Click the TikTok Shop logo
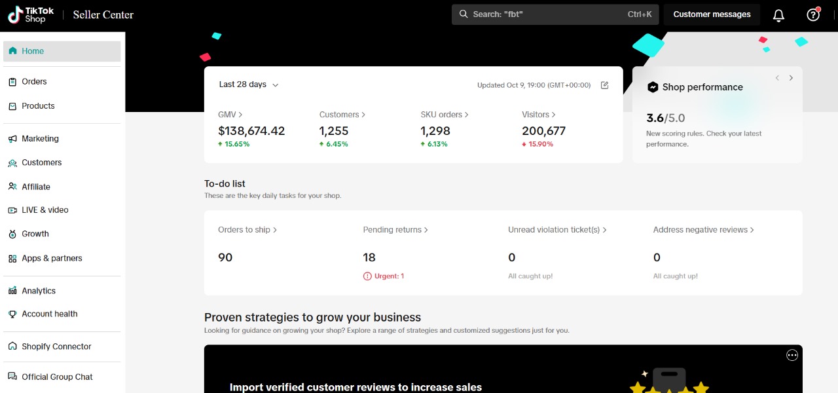Image resolution: width=838 pixels, height=393 pixels. (31, 14)
